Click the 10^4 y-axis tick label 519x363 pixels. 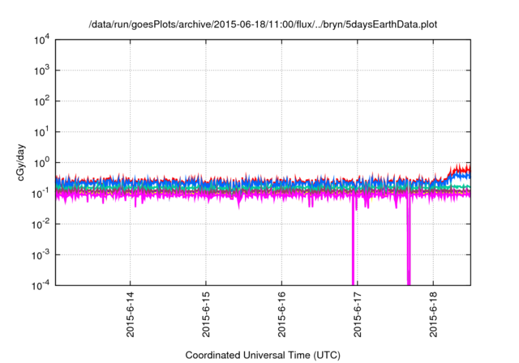click(x=42, y=40)
